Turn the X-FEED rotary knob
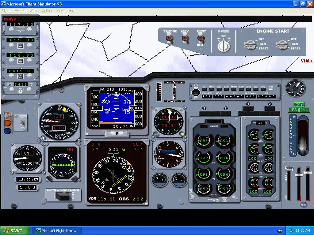This screenshot has height=235, width=314. click(224, 46)
